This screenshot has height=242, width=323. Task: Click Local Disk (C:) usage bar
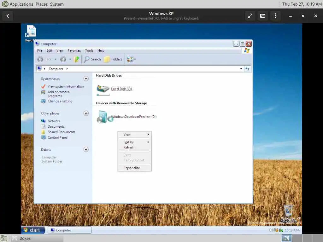tap(103, 95)
